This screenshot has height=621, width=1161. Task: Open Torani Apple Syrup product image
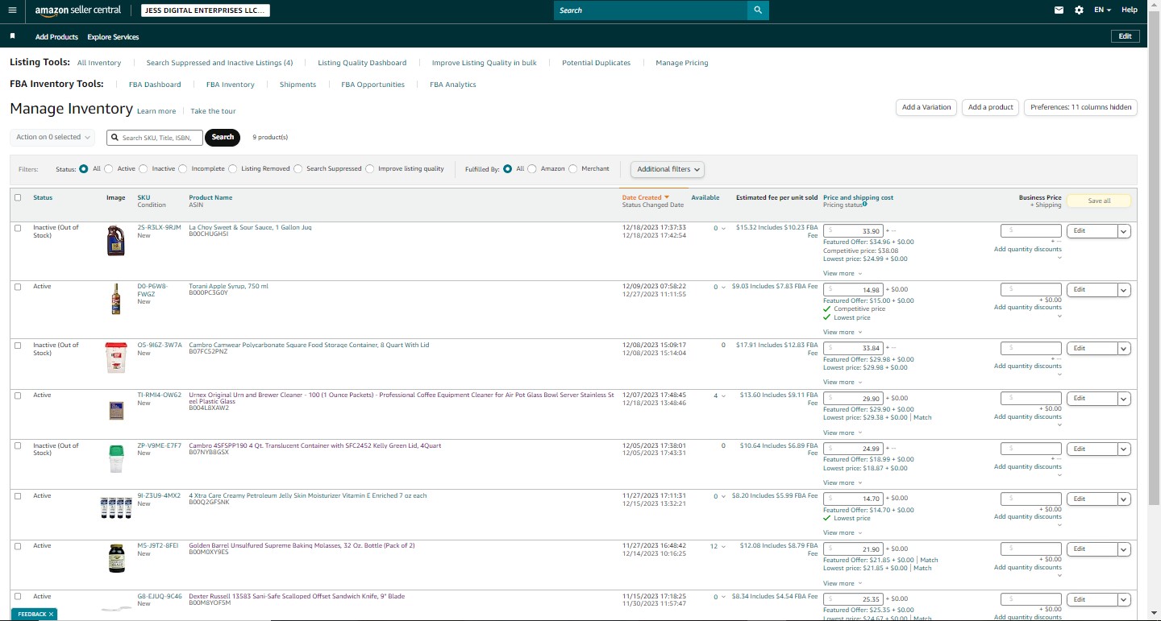pos(116,299)
